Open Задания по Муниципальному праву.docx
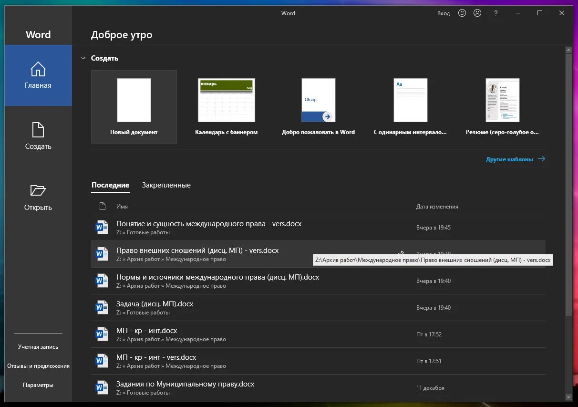The width and height of the screenshot is (578, 407). [x=318, y=388]
